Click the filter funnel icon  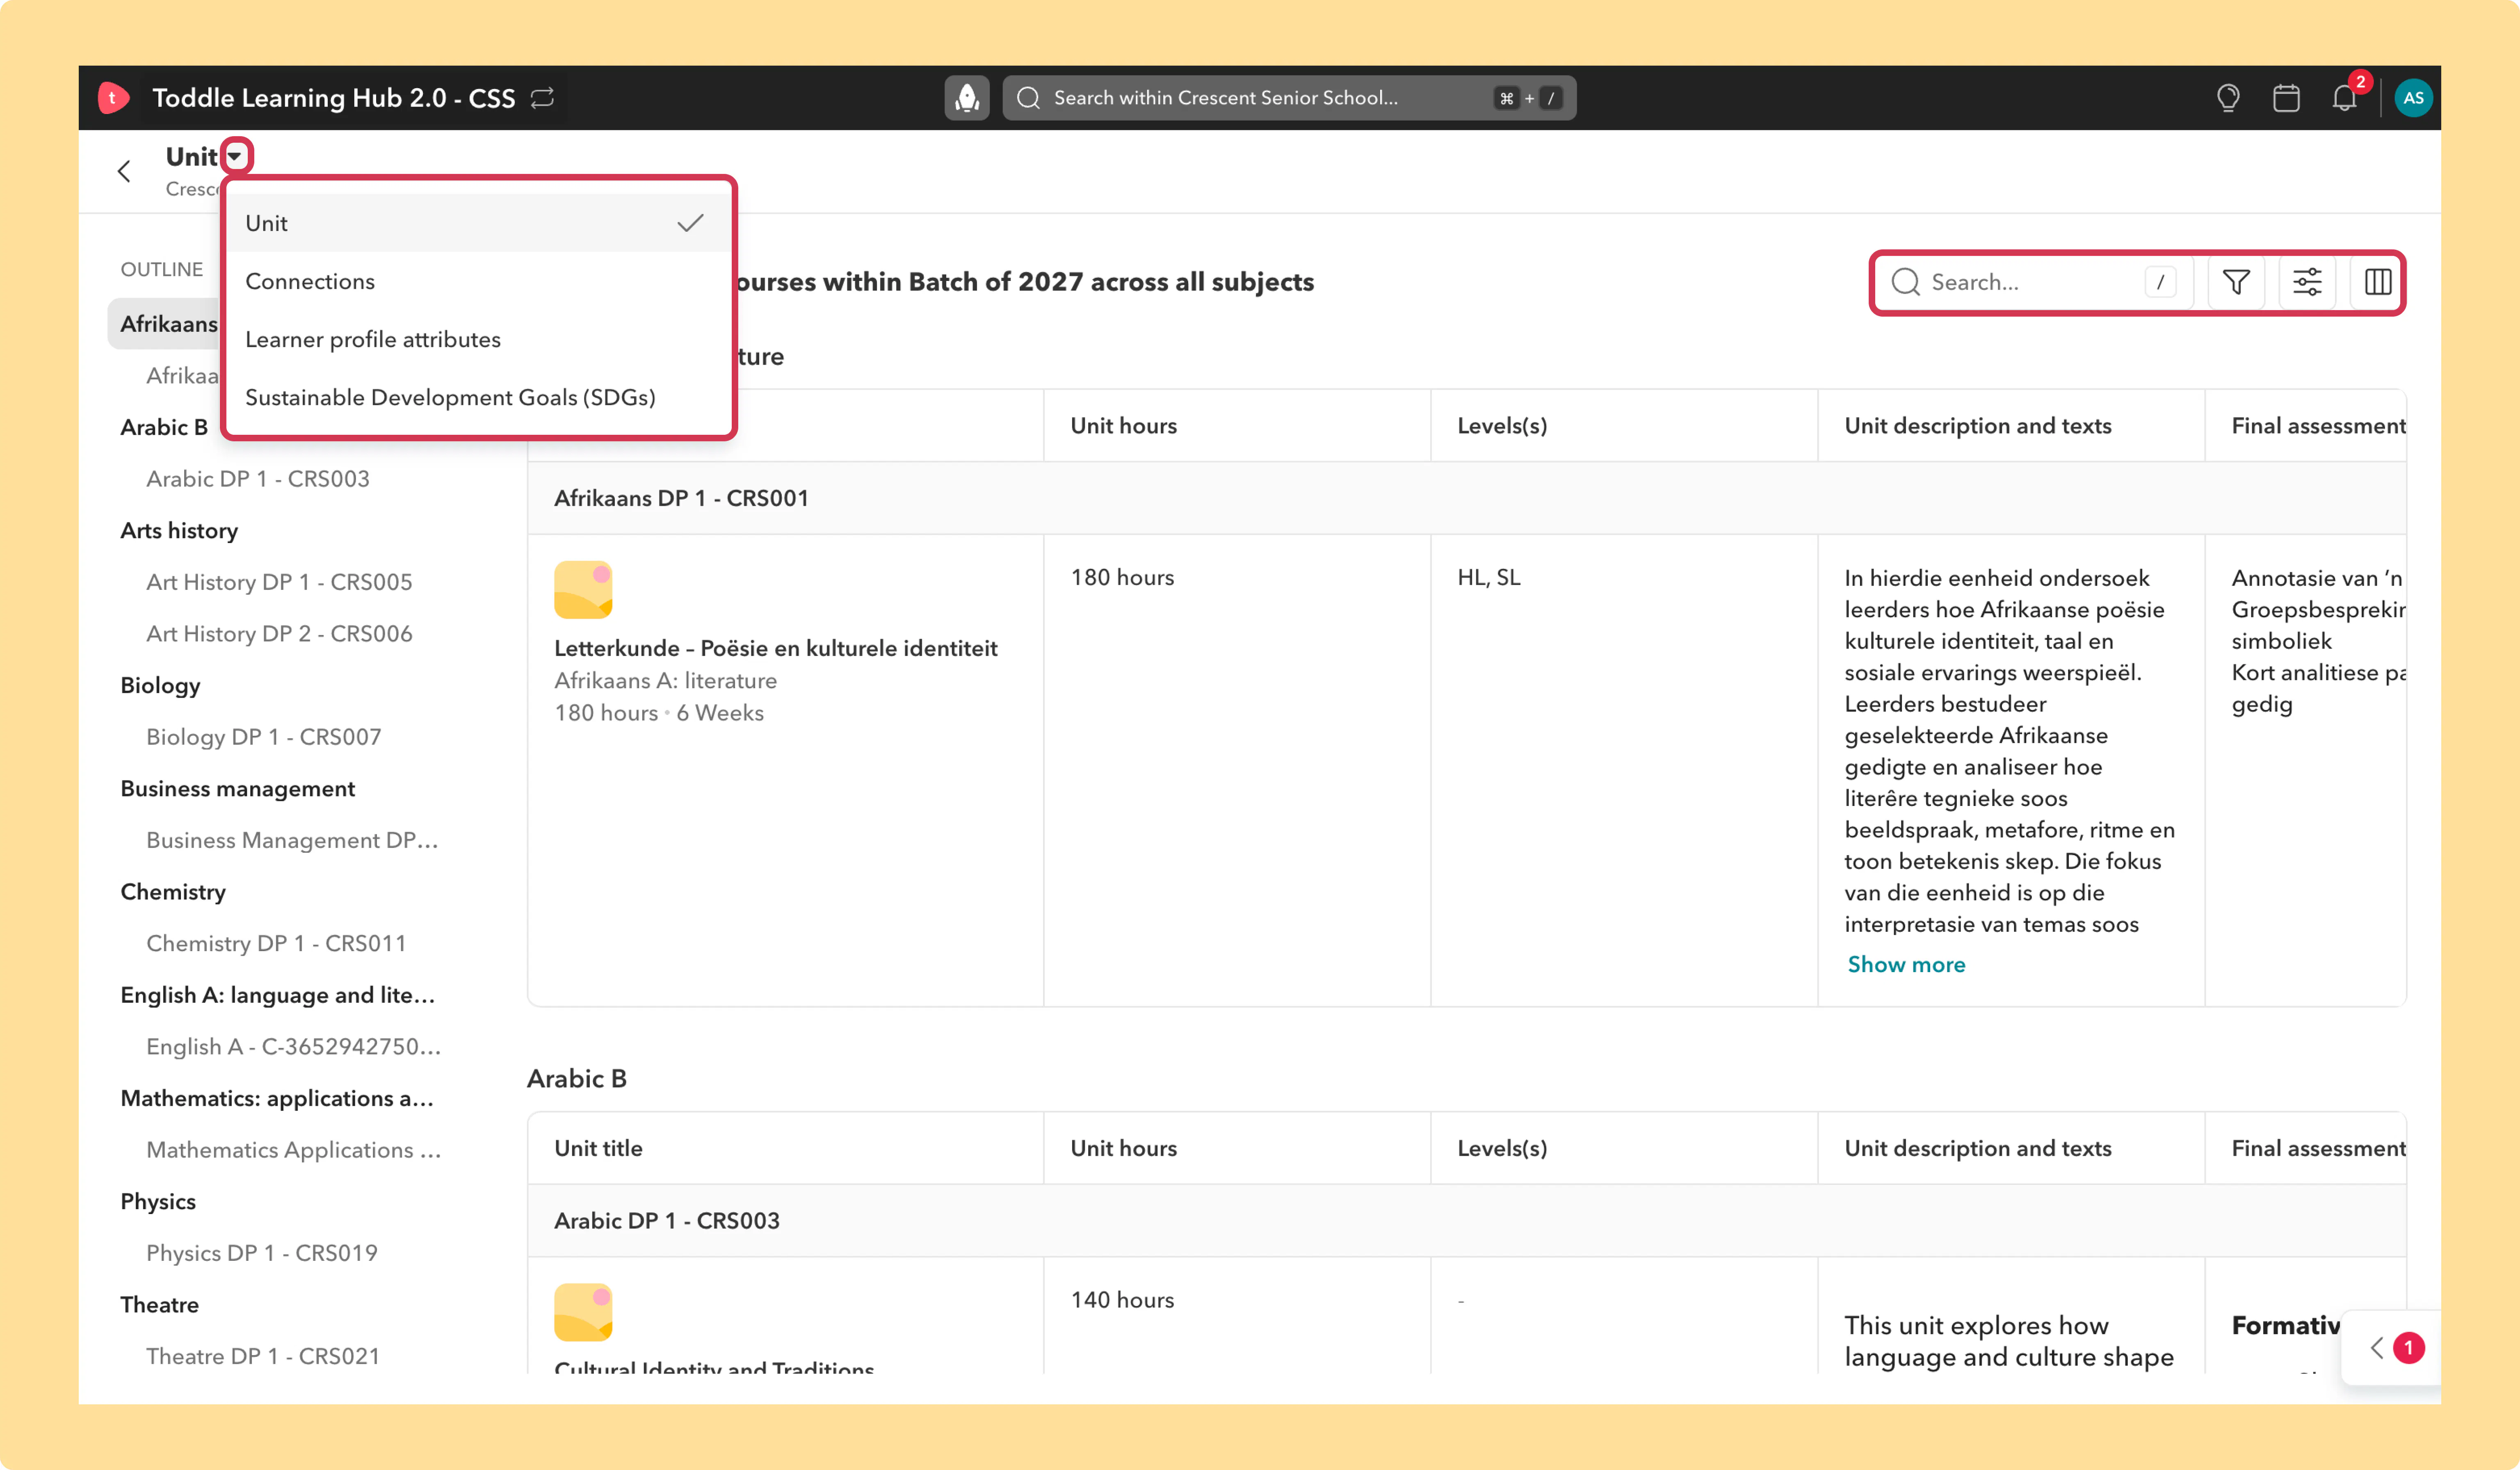(2236, 282)
